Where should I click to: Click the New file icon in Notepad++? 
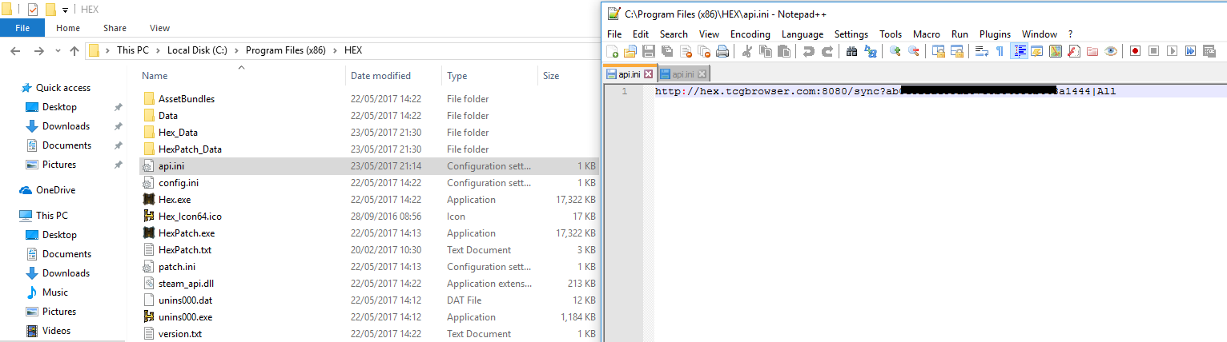pyautogui.click(x=612, y=51)
